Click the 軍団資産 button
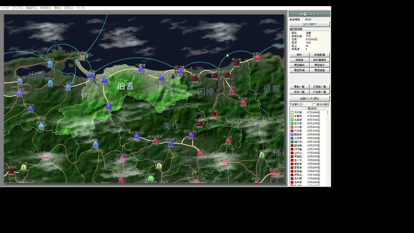414x233 pixels. point(320,70)
